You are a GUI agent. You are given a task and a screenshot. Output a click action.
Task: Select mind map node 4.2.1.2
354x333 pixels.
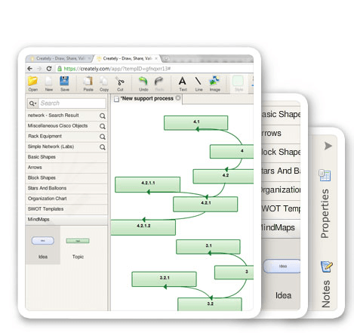(143, 227)
